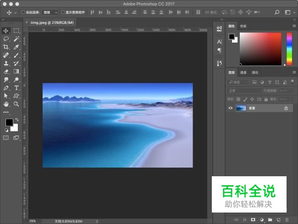
Task: Switch to the 色板 (Swatches) tab
Action: (x=243, y=27)
